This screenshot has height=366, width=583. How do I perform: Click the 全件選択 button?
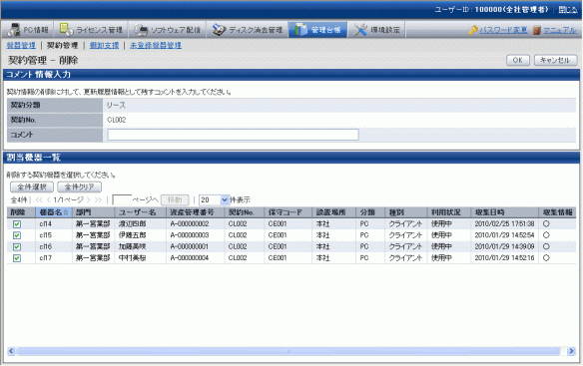pos(32,186)
